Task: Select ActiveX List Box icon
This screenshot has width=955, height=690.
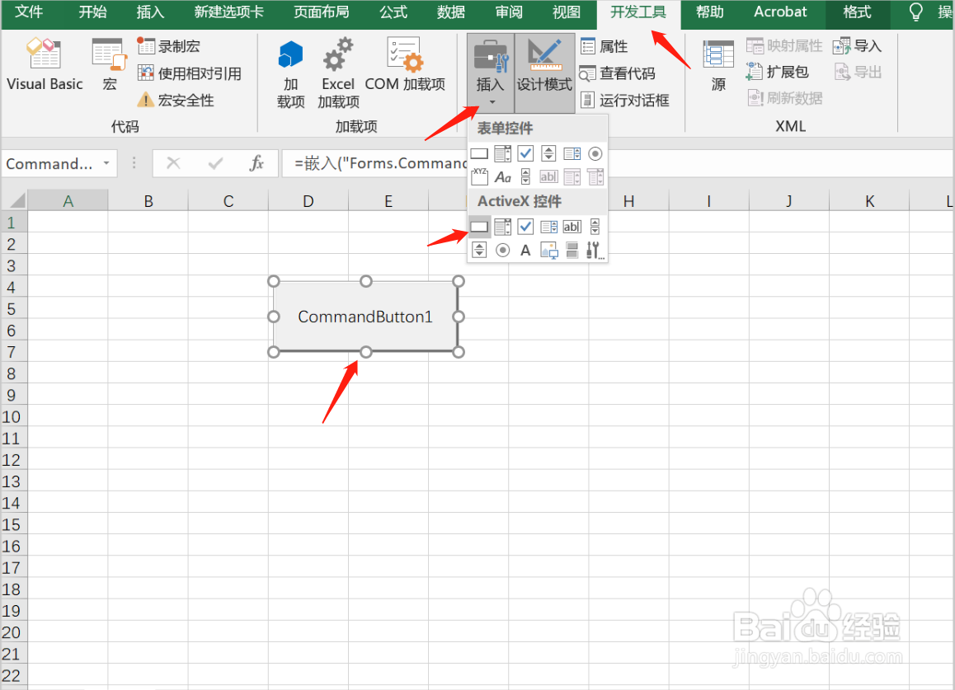Action: pos(548,227)
